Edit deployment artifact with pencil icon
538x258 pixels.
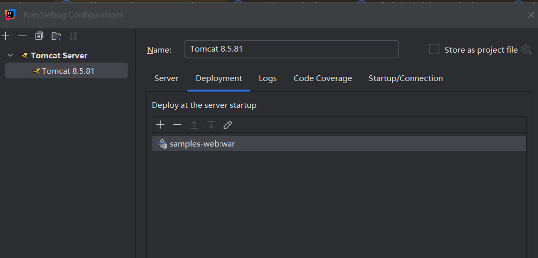(228, 124)
